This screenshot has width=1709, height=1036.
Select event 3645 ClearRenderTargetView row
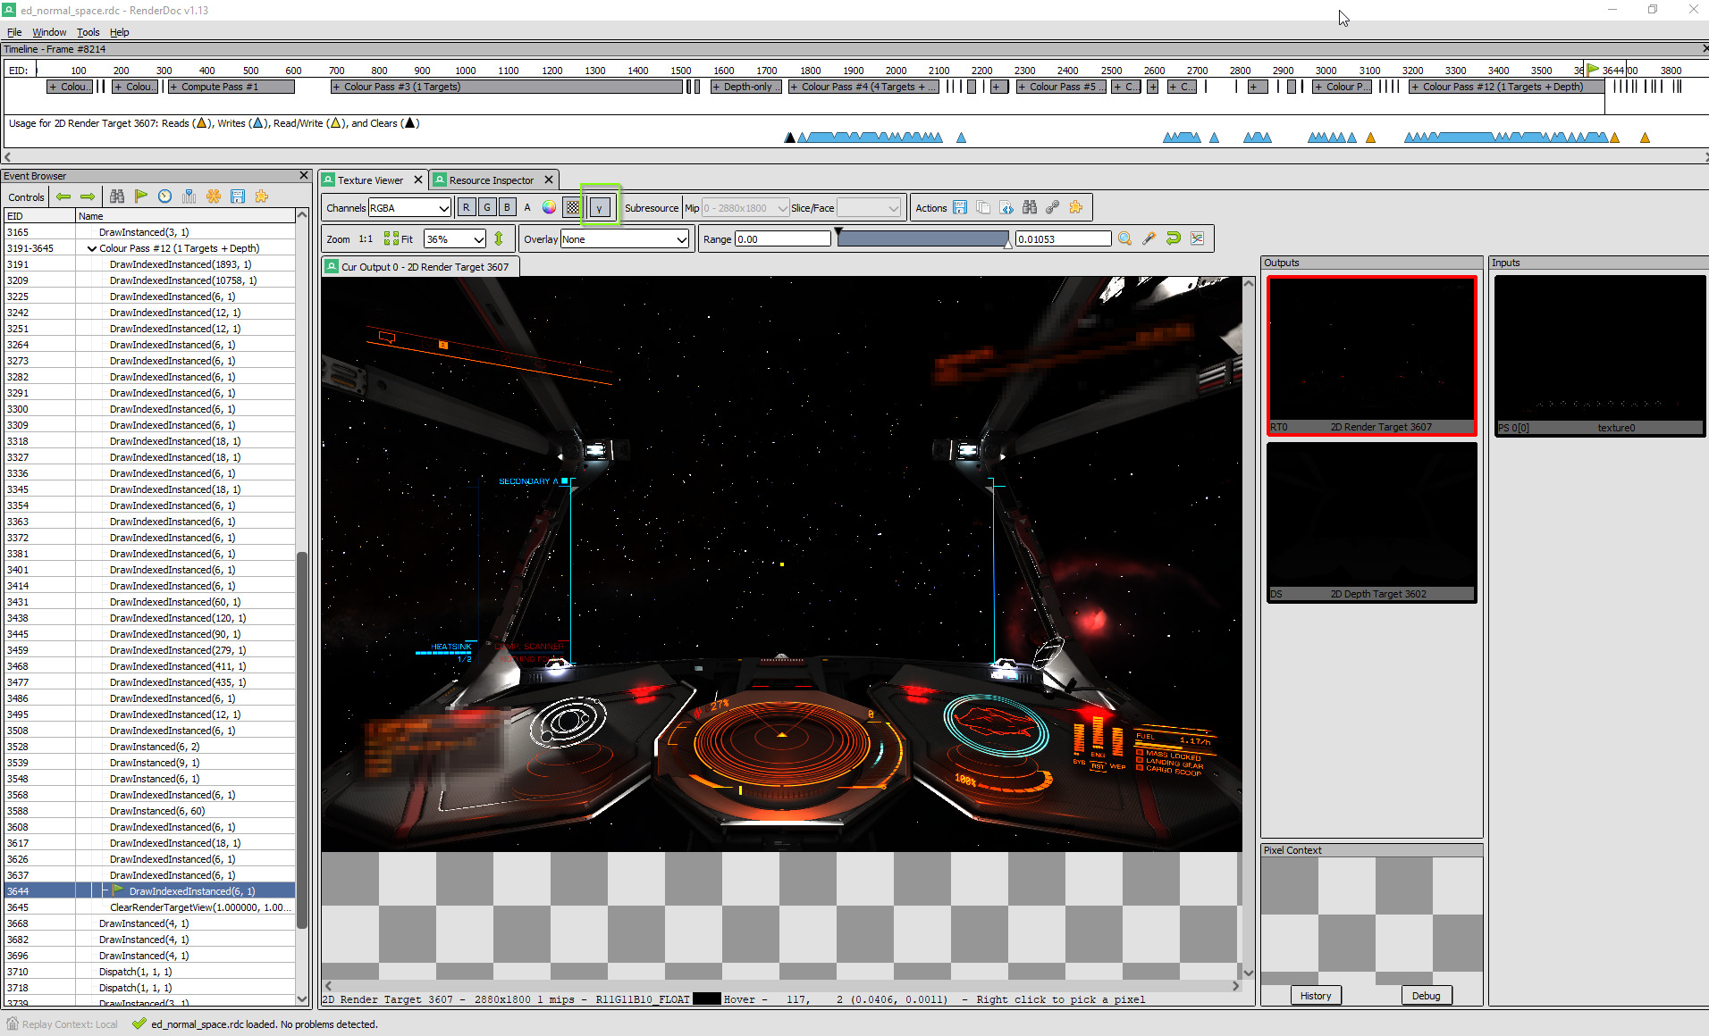[149, 906]
